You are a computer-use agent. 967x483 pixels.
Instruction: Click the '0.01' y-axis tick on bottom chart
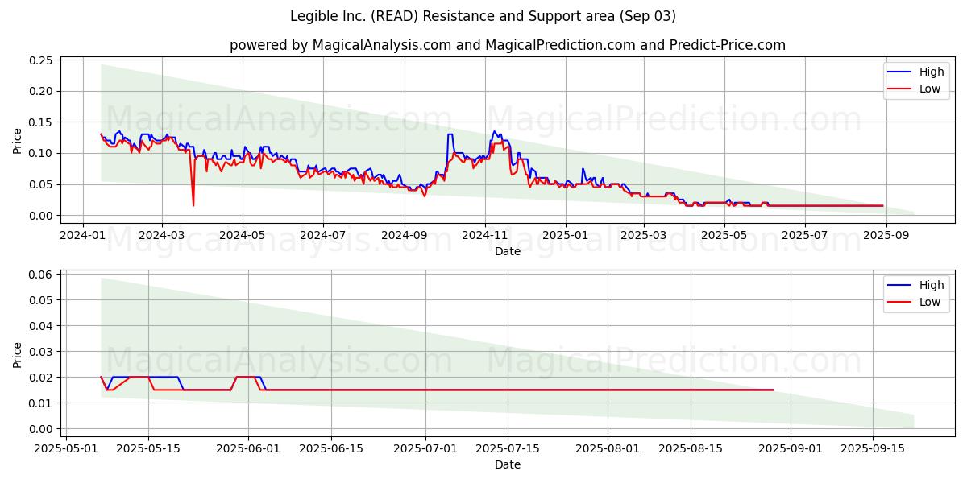(x=41, y=403)
